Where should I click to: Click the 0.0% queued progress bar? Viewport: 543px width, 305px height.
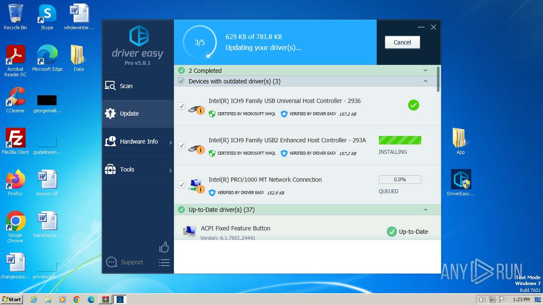pyautogui.click(x=400, y=180)
